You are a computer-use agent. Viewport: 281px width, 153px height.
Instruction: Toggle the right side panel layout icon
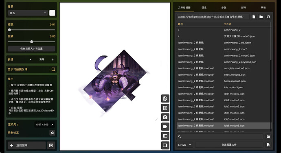point(165,145)
